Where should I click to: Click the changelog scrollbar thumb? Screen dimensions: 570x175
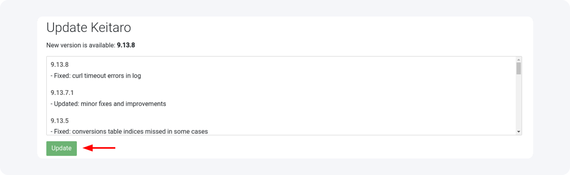[518, 68]
